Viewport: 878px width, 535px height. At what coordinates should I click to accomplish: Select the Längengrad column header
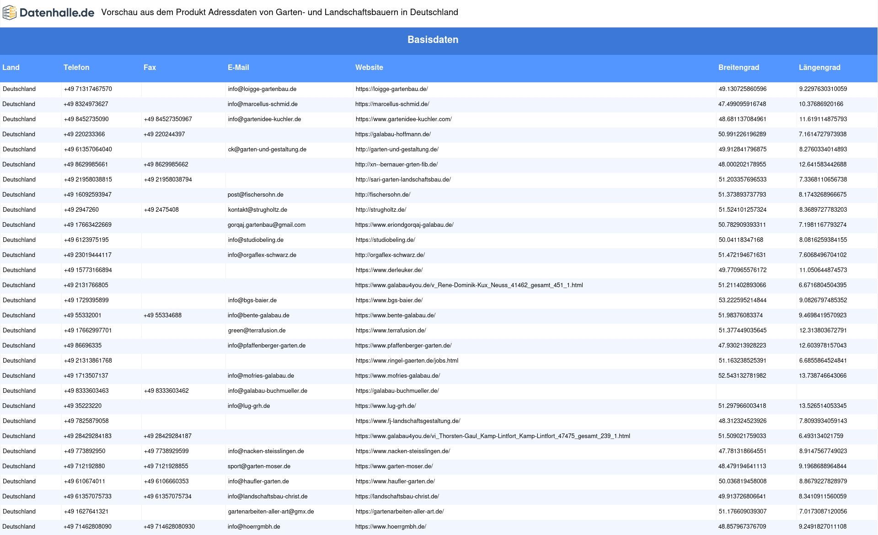[819, 67]
